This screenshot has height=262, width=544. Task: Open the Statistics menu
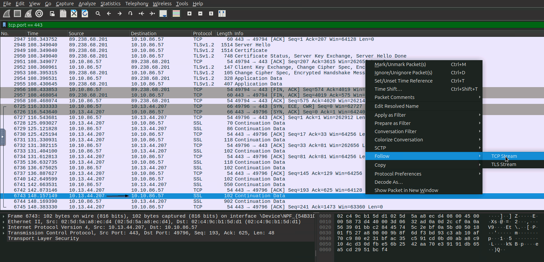[110, 4]
